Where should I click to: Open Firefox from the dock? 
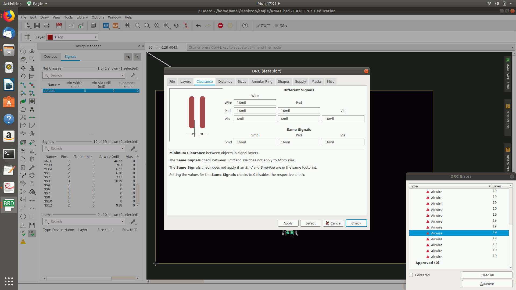click(9, 16)
